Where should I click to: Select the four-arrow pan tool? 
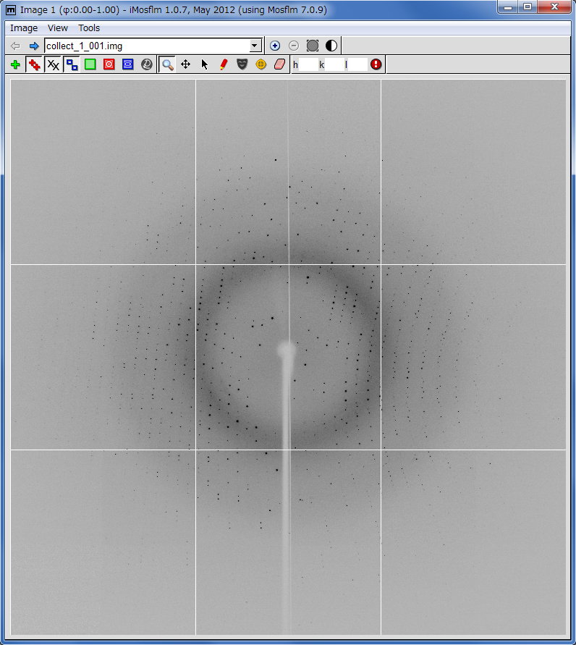pos(186,64)
